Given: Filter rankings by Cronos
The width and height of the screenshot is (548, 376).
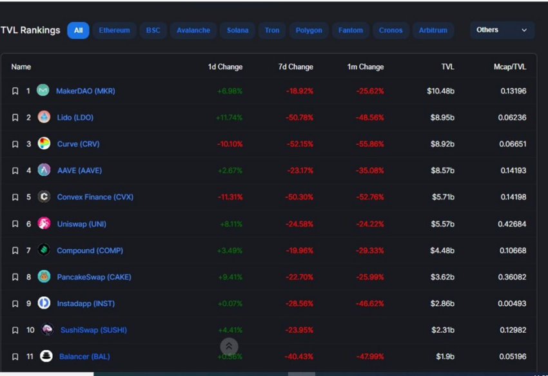Looking at the screenshot, I should point(391,30).
